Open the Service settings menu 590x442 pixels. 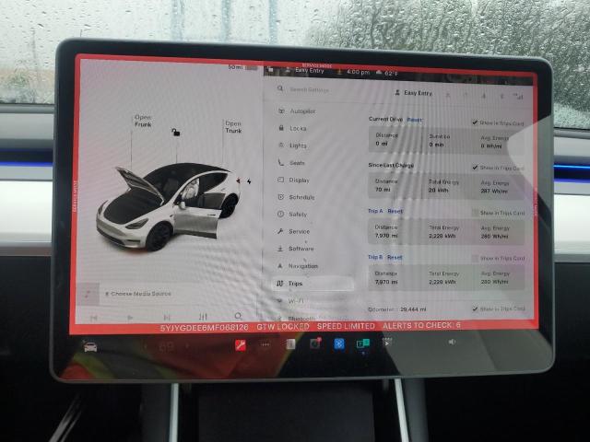coord(293,231)
